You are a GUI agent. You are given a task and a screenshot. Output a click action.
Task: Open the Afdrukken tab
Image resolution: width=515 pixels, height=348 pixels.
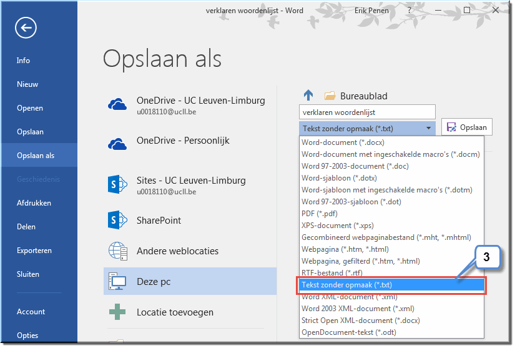(34, 203)
